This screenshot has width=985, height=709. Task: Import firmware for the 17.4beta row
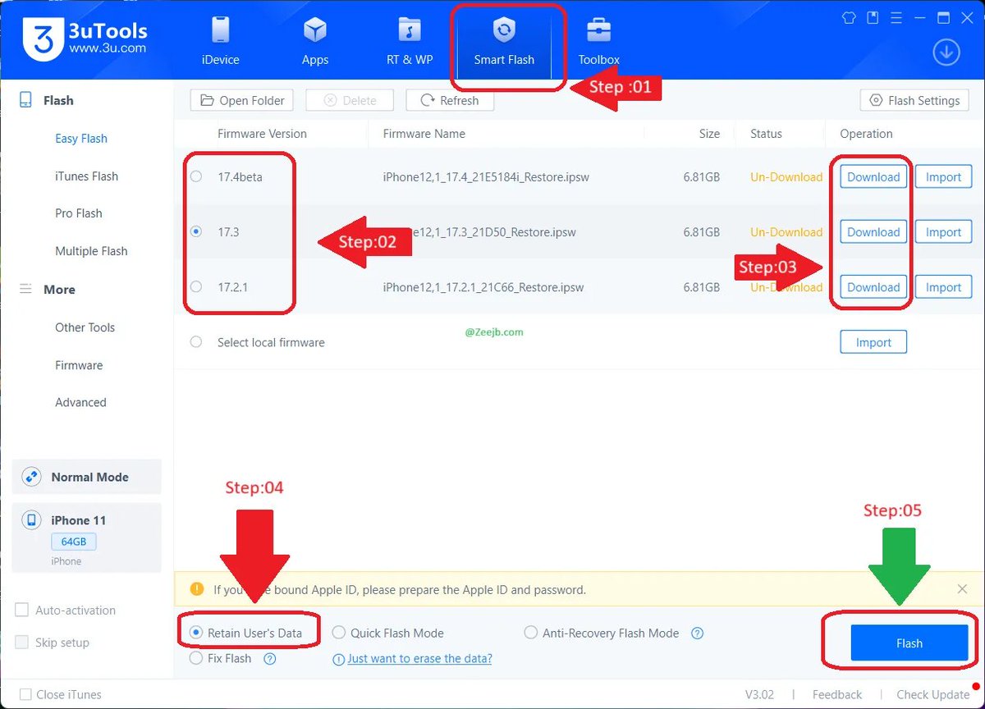[x=943, y=176]
